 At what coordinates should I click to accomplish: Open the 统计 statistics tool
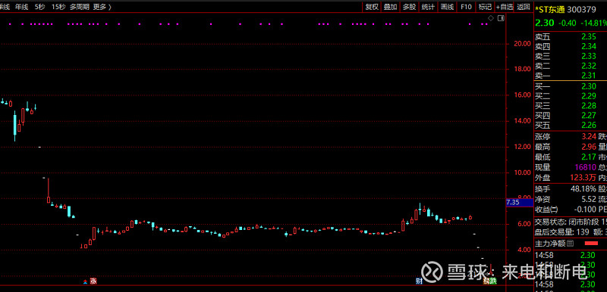(428, 7)
